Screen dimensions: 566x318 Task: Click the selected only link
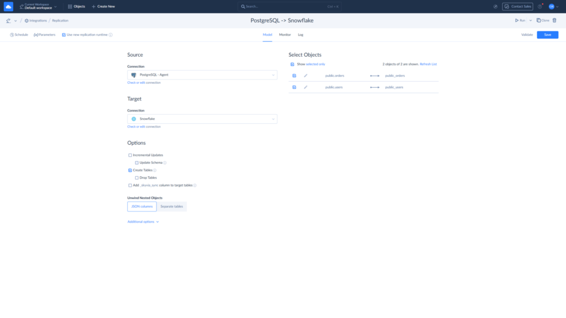click(316, 64)
